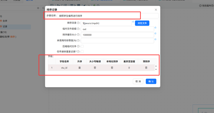
Task: Click the 否 value under 大小写敏感
Action: tap(95, 68)
